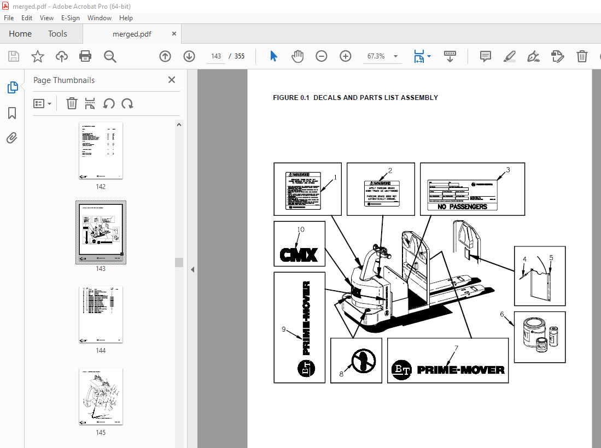
Task: Click the thumbnails panel scrollbar handle
Action: coord(179,262)
